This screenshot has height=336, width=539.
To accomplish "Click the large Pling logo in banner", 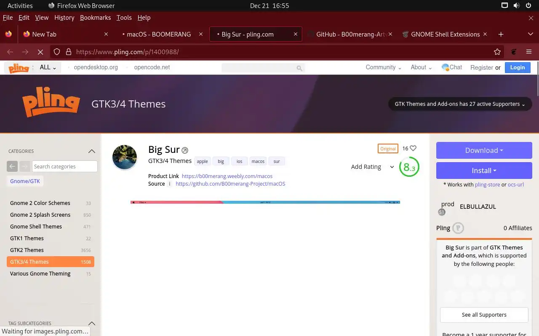I will pos(51,102).
